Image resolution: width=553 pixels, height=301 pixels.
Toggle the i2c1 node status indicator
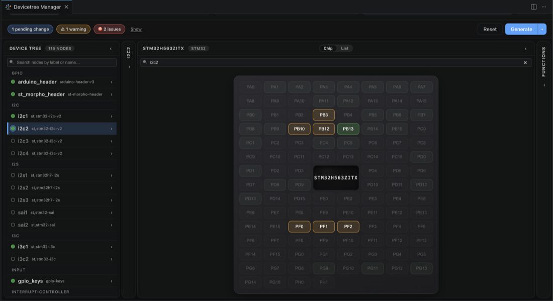[13, 116]
